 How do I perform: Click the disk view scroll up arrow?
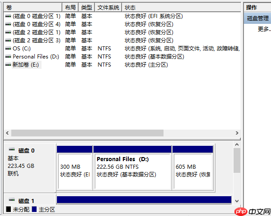click(x=237, y=145)
